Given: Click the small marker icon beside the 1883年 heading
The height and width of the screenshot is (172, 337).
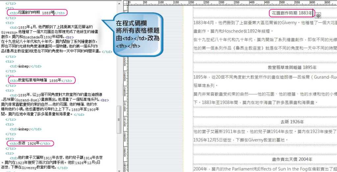Looking at the screenshot, I should (318, 15).
